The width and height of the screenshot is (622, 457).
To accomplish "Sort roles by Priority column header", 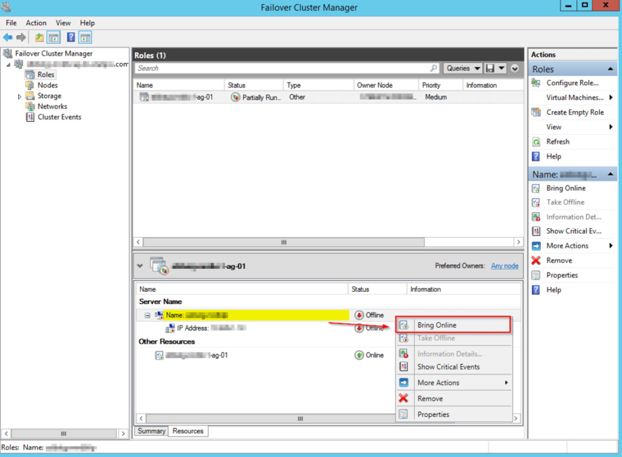I will [440, 85].
